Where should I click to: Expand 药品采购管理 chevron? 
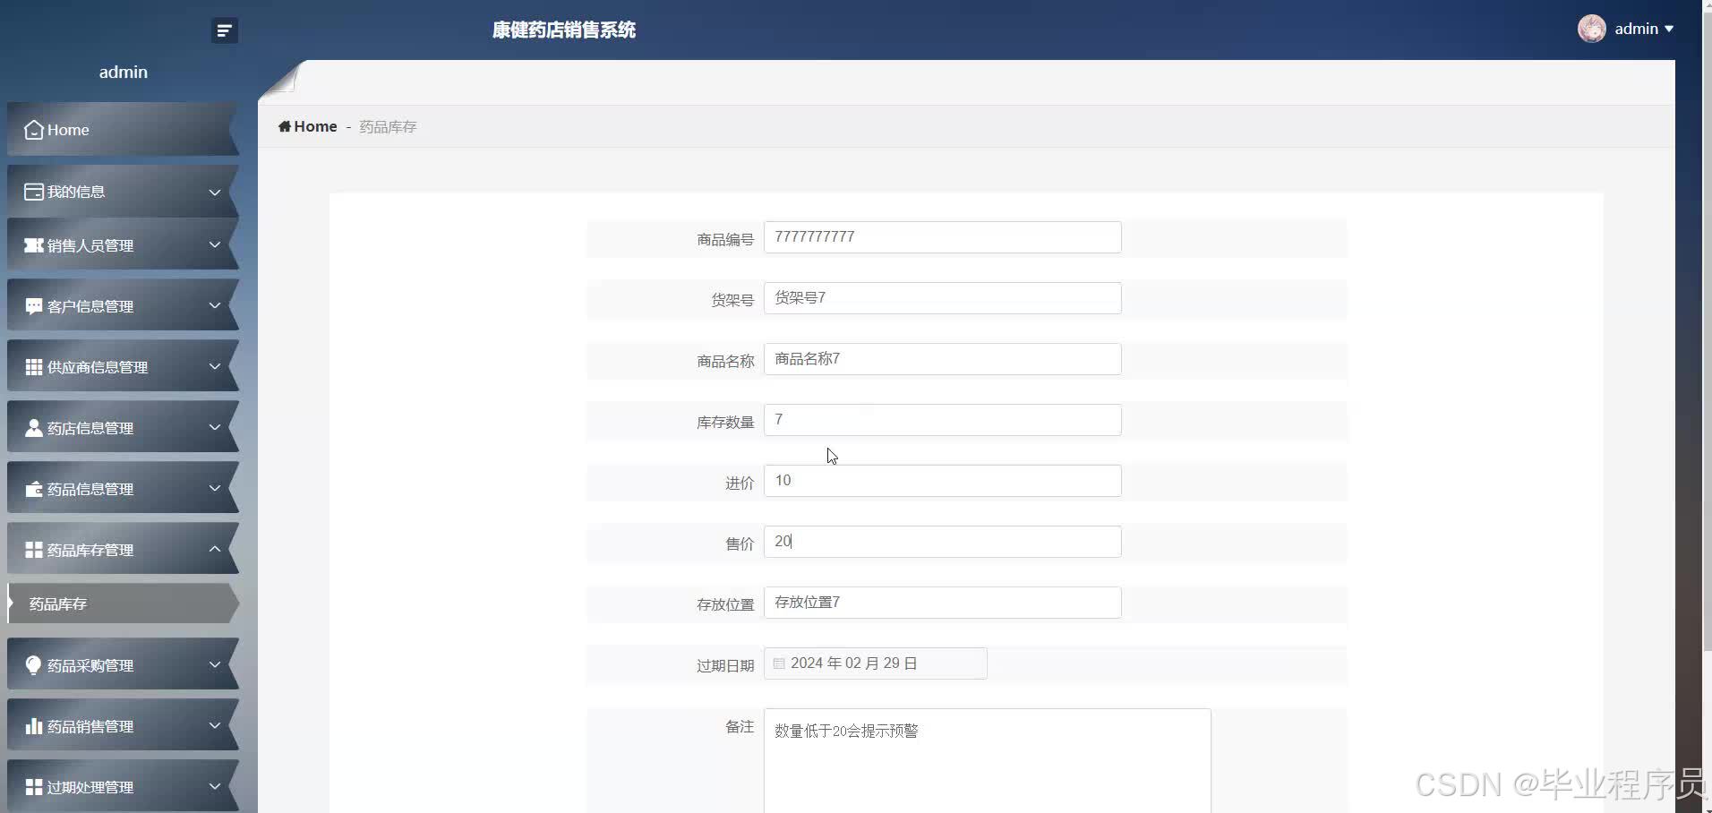[215, 664]
